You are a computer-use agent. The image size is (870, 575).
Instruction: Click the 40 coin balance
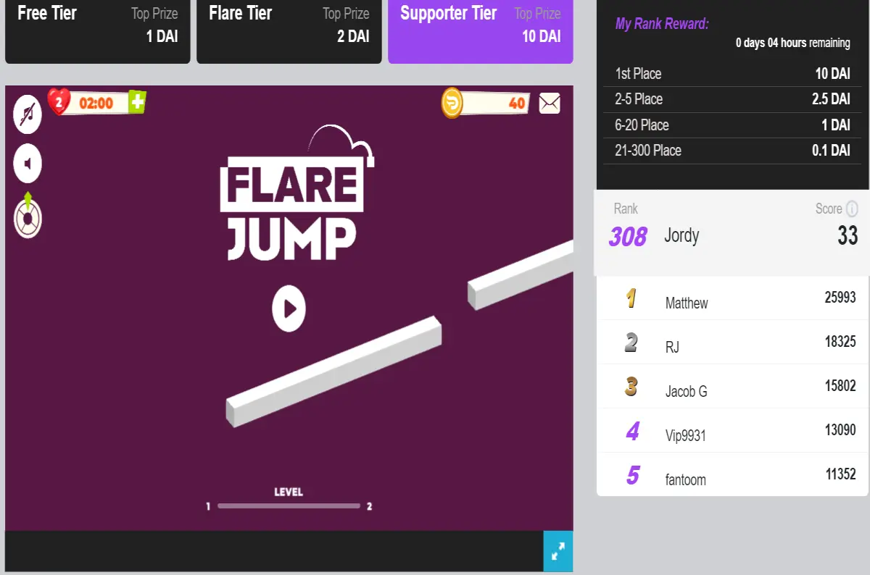[517, 104]
